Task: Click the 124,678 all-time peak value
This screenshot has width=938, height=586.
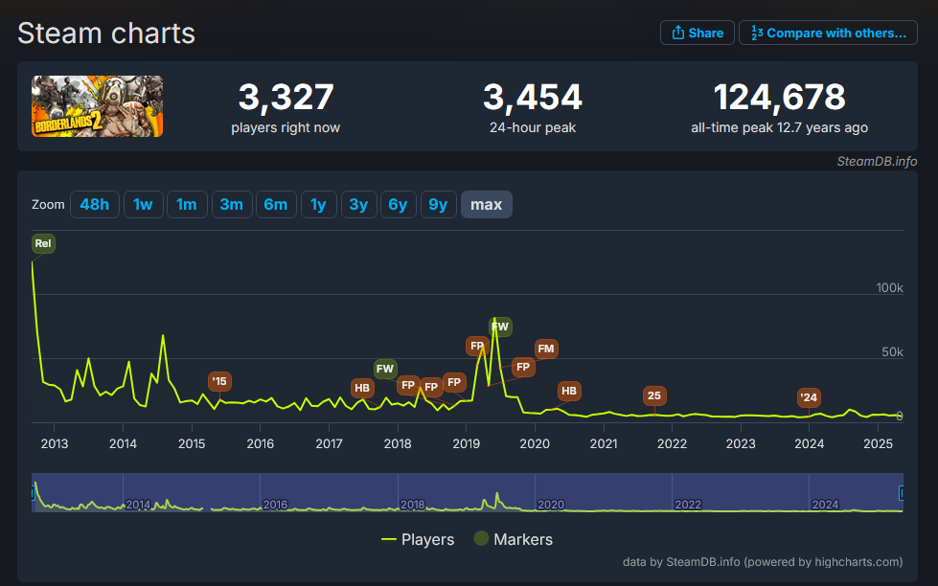Action: [780, 98]
